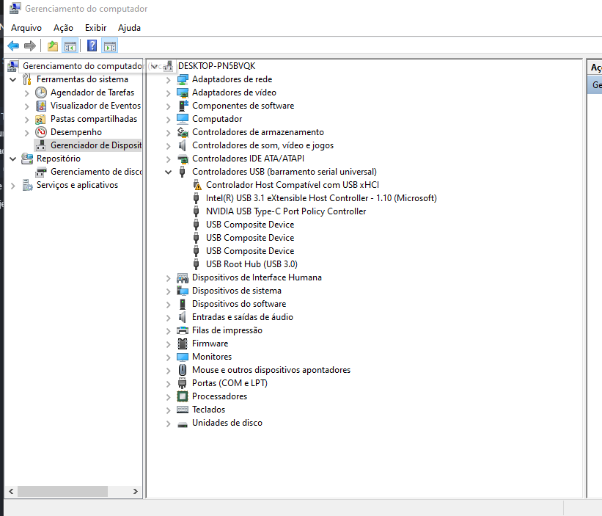Expand Serviços e aplicativos node
This screenshot has width=602, height=516.
(13, 186)
